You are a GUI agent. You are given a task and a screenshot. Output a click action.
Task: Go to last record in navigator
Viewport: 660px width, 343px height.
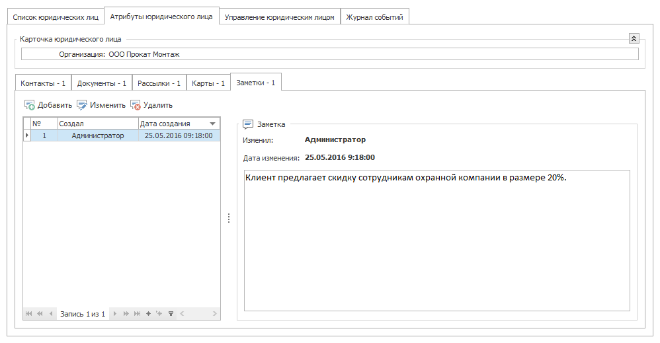[x=137, y=313]
